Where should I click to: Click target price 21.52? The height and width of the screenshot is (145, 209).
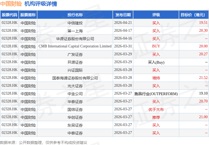203,78
